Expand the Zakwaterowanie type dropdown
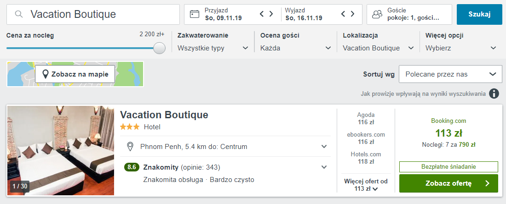 [213, 48]
